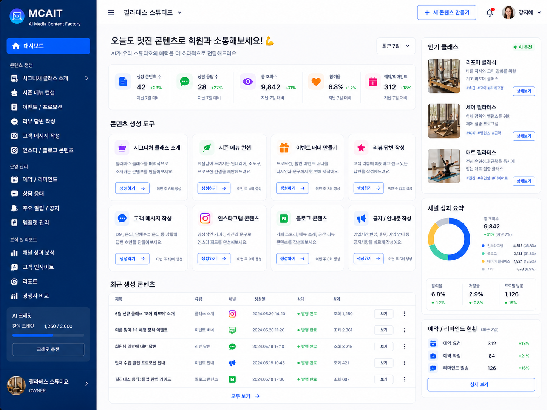This screenshot has height=410, width=547.
Task: Click the AI 크레딧 progress bar
Action: coord(48,335)
